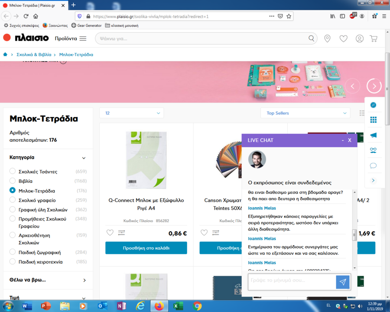Click compare icon for Q-Connect Μπλοκ
Image resolution: width=390 pixels, height=312 pixels.
pos(122,233)
